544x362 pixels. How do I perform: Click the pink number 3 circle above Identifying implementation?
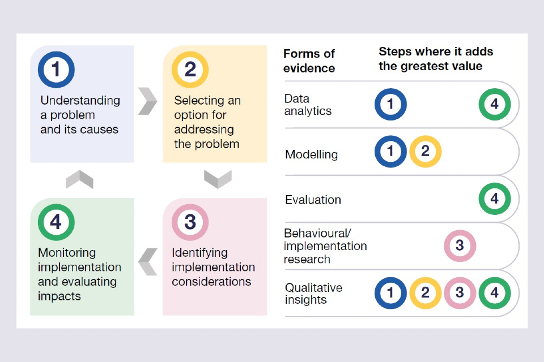[190, 222]
